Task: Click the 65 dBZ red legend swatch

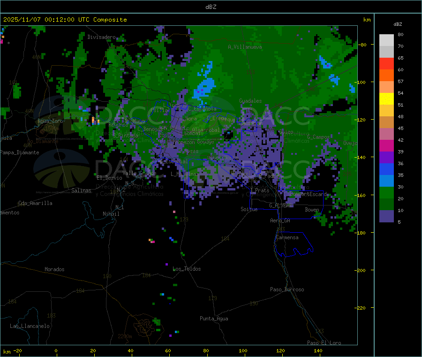Action: 386,63
